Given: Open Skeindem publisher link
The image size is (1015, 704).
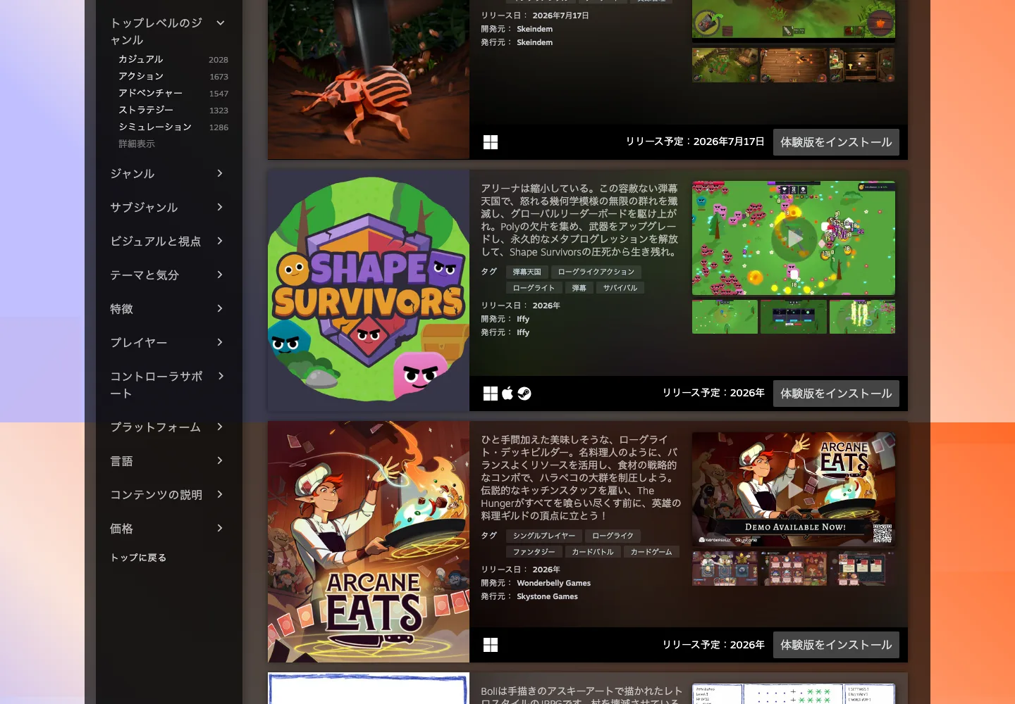Looking at the screenshot, I should tap(534, 42).
